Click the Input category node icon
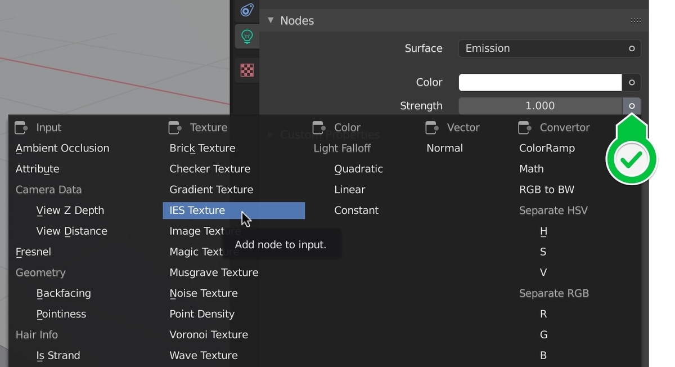675x367 pixels. 21,128
